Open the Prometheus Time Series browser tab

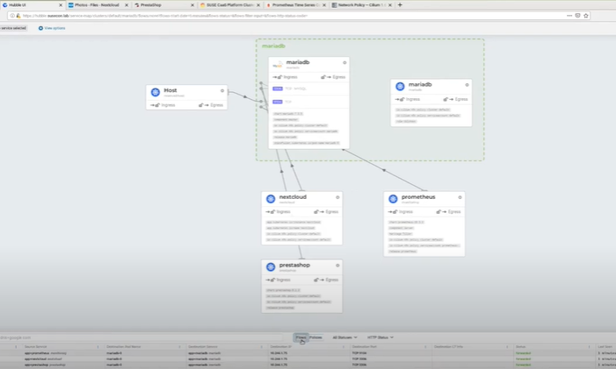click(x=294, y=5)
